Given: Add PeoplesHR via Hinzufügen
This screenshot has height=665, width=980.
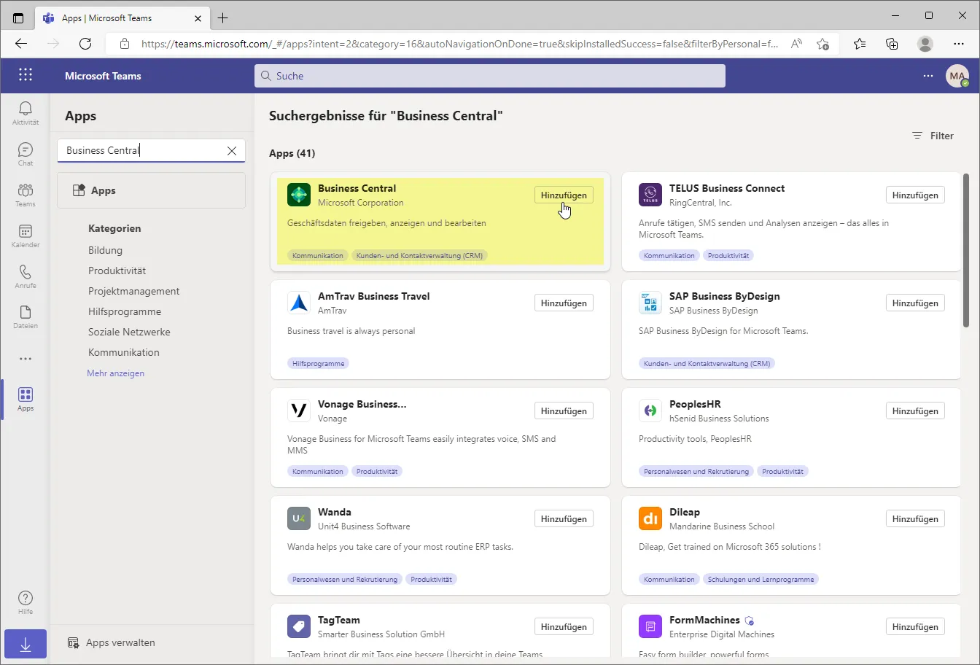Looking at the screenshot, I should [x=915, y=411].
